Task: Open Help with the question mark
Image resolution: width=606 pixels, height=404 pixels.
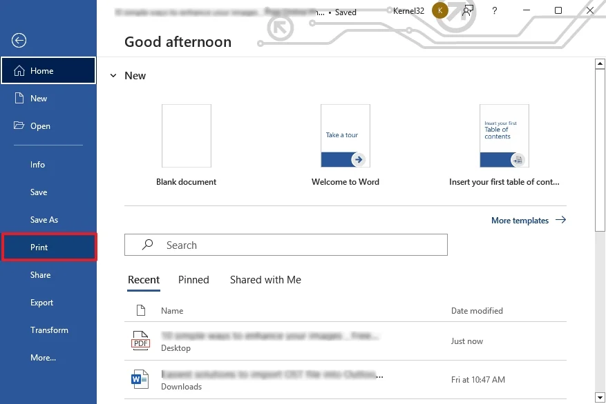Action: 494,10
